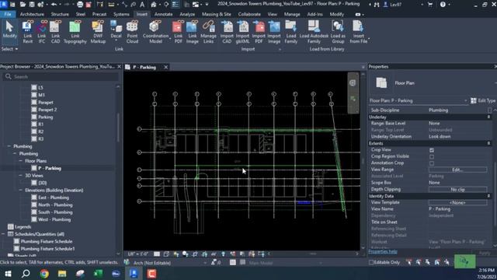497x280 pixels.
Task: Select the Parapet 2 view in browser
Action: pyautogui.click(x=47, y=110)
